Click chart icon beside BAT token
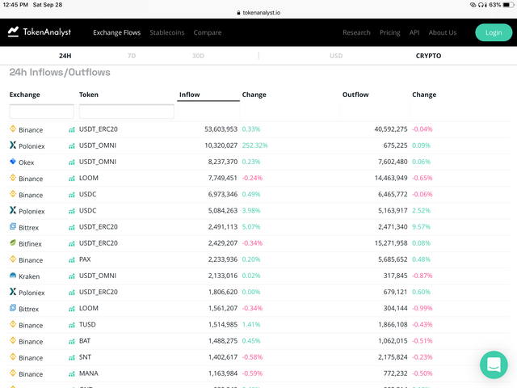517x388 pixels. [x=72, y=341]
